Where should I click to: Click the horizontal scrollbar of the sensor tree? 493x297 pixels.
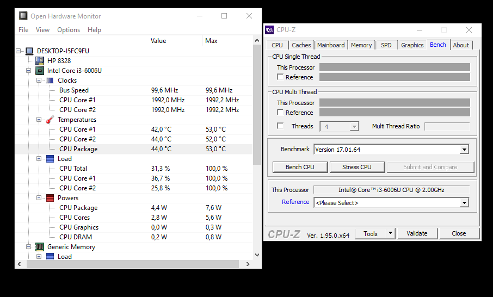point(131,264)
